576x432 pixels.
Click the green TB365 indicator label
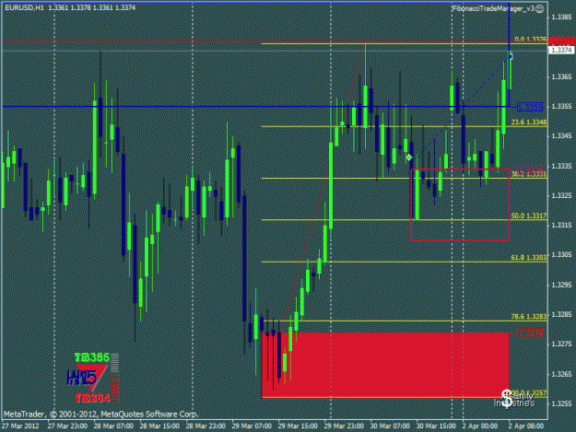92,357
